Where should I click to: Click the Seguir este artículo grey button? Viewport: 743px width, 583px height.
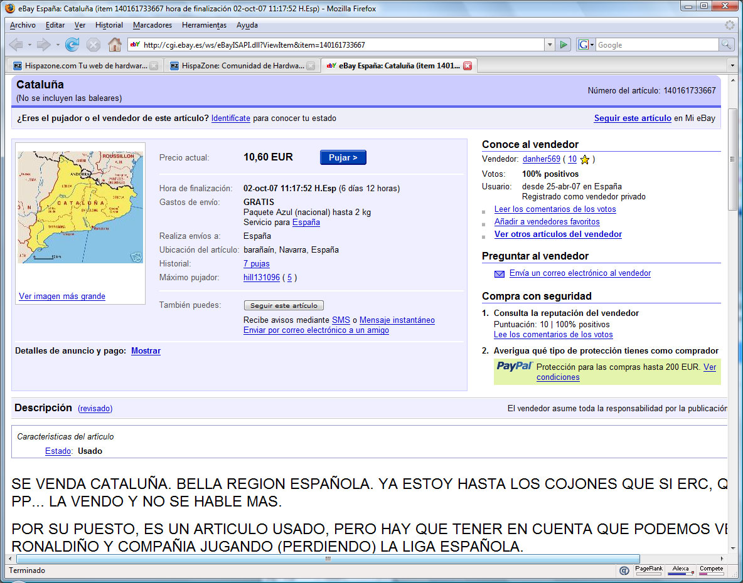[284, 305]
